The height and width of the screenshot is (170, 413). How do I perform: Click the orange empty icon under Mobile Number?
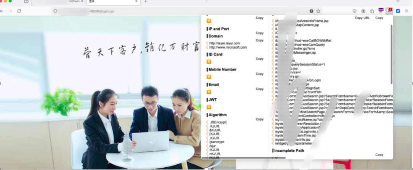click(209, 77)
